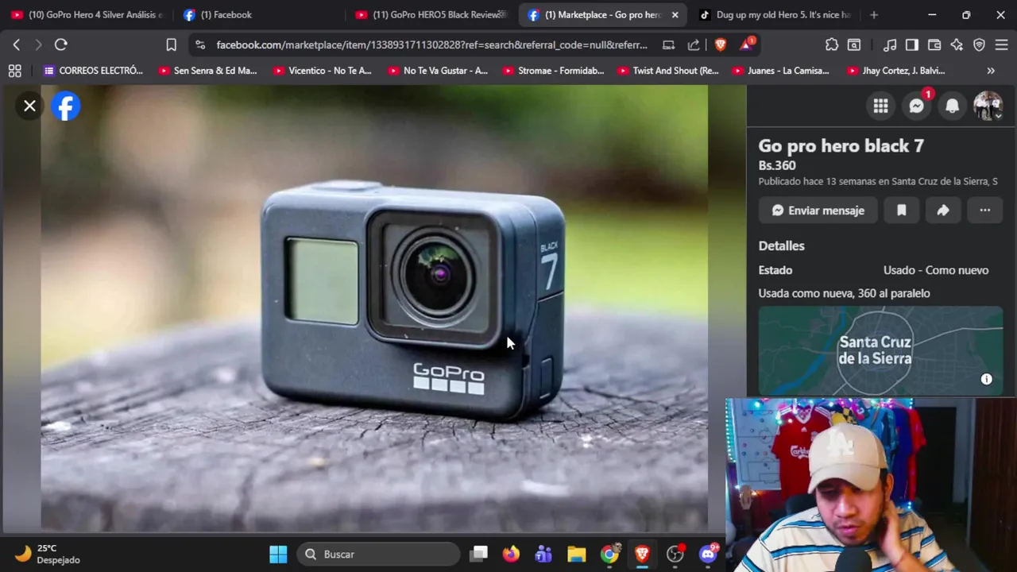Open the account profile menu
Screen dimensions: 1017x572
(988, 106)
